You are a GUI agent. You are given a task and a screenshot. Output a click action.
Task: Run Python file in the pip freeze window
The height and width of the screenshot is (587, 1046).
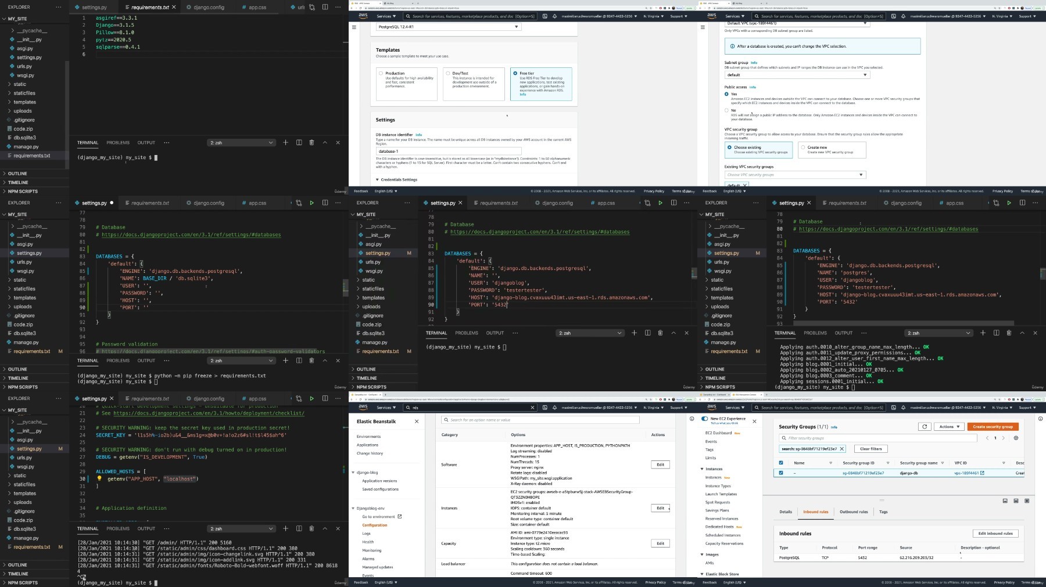(312, 203)
